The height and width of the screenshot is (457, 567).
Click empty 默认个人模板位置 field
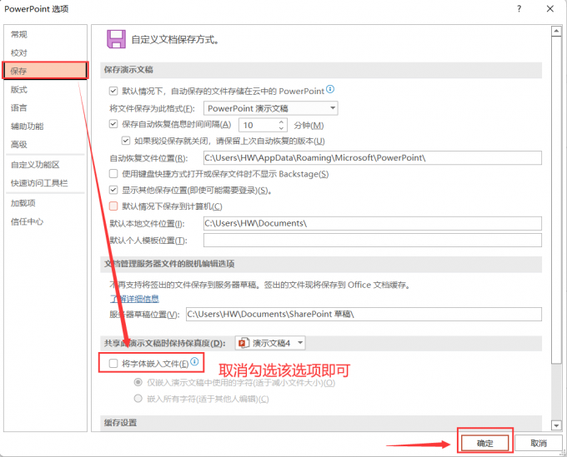click(x=373, y=240)
